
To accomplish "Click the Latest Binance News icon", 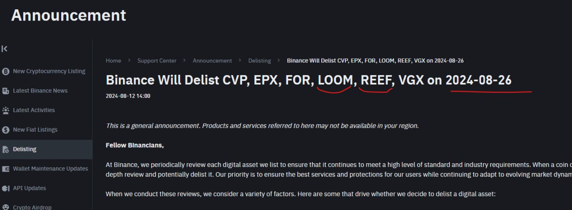I will [6, 91].
